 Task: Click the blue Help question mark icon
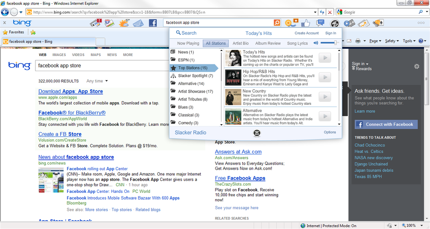click(x=421, y=41)
